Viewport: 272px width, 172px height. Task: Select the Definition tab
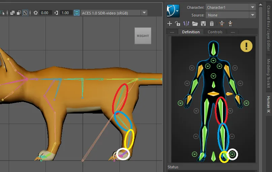tap(191, 32)
